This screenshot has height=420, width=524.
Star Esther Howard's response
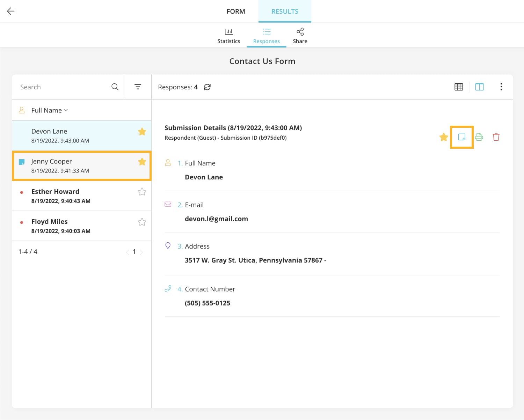[x=142, y=192]
